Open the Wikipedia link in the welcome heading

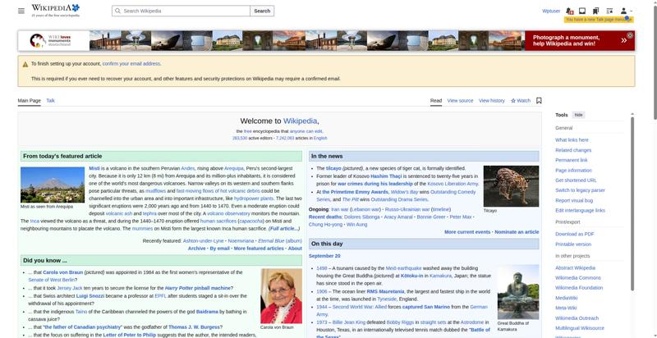click(300, 121)
